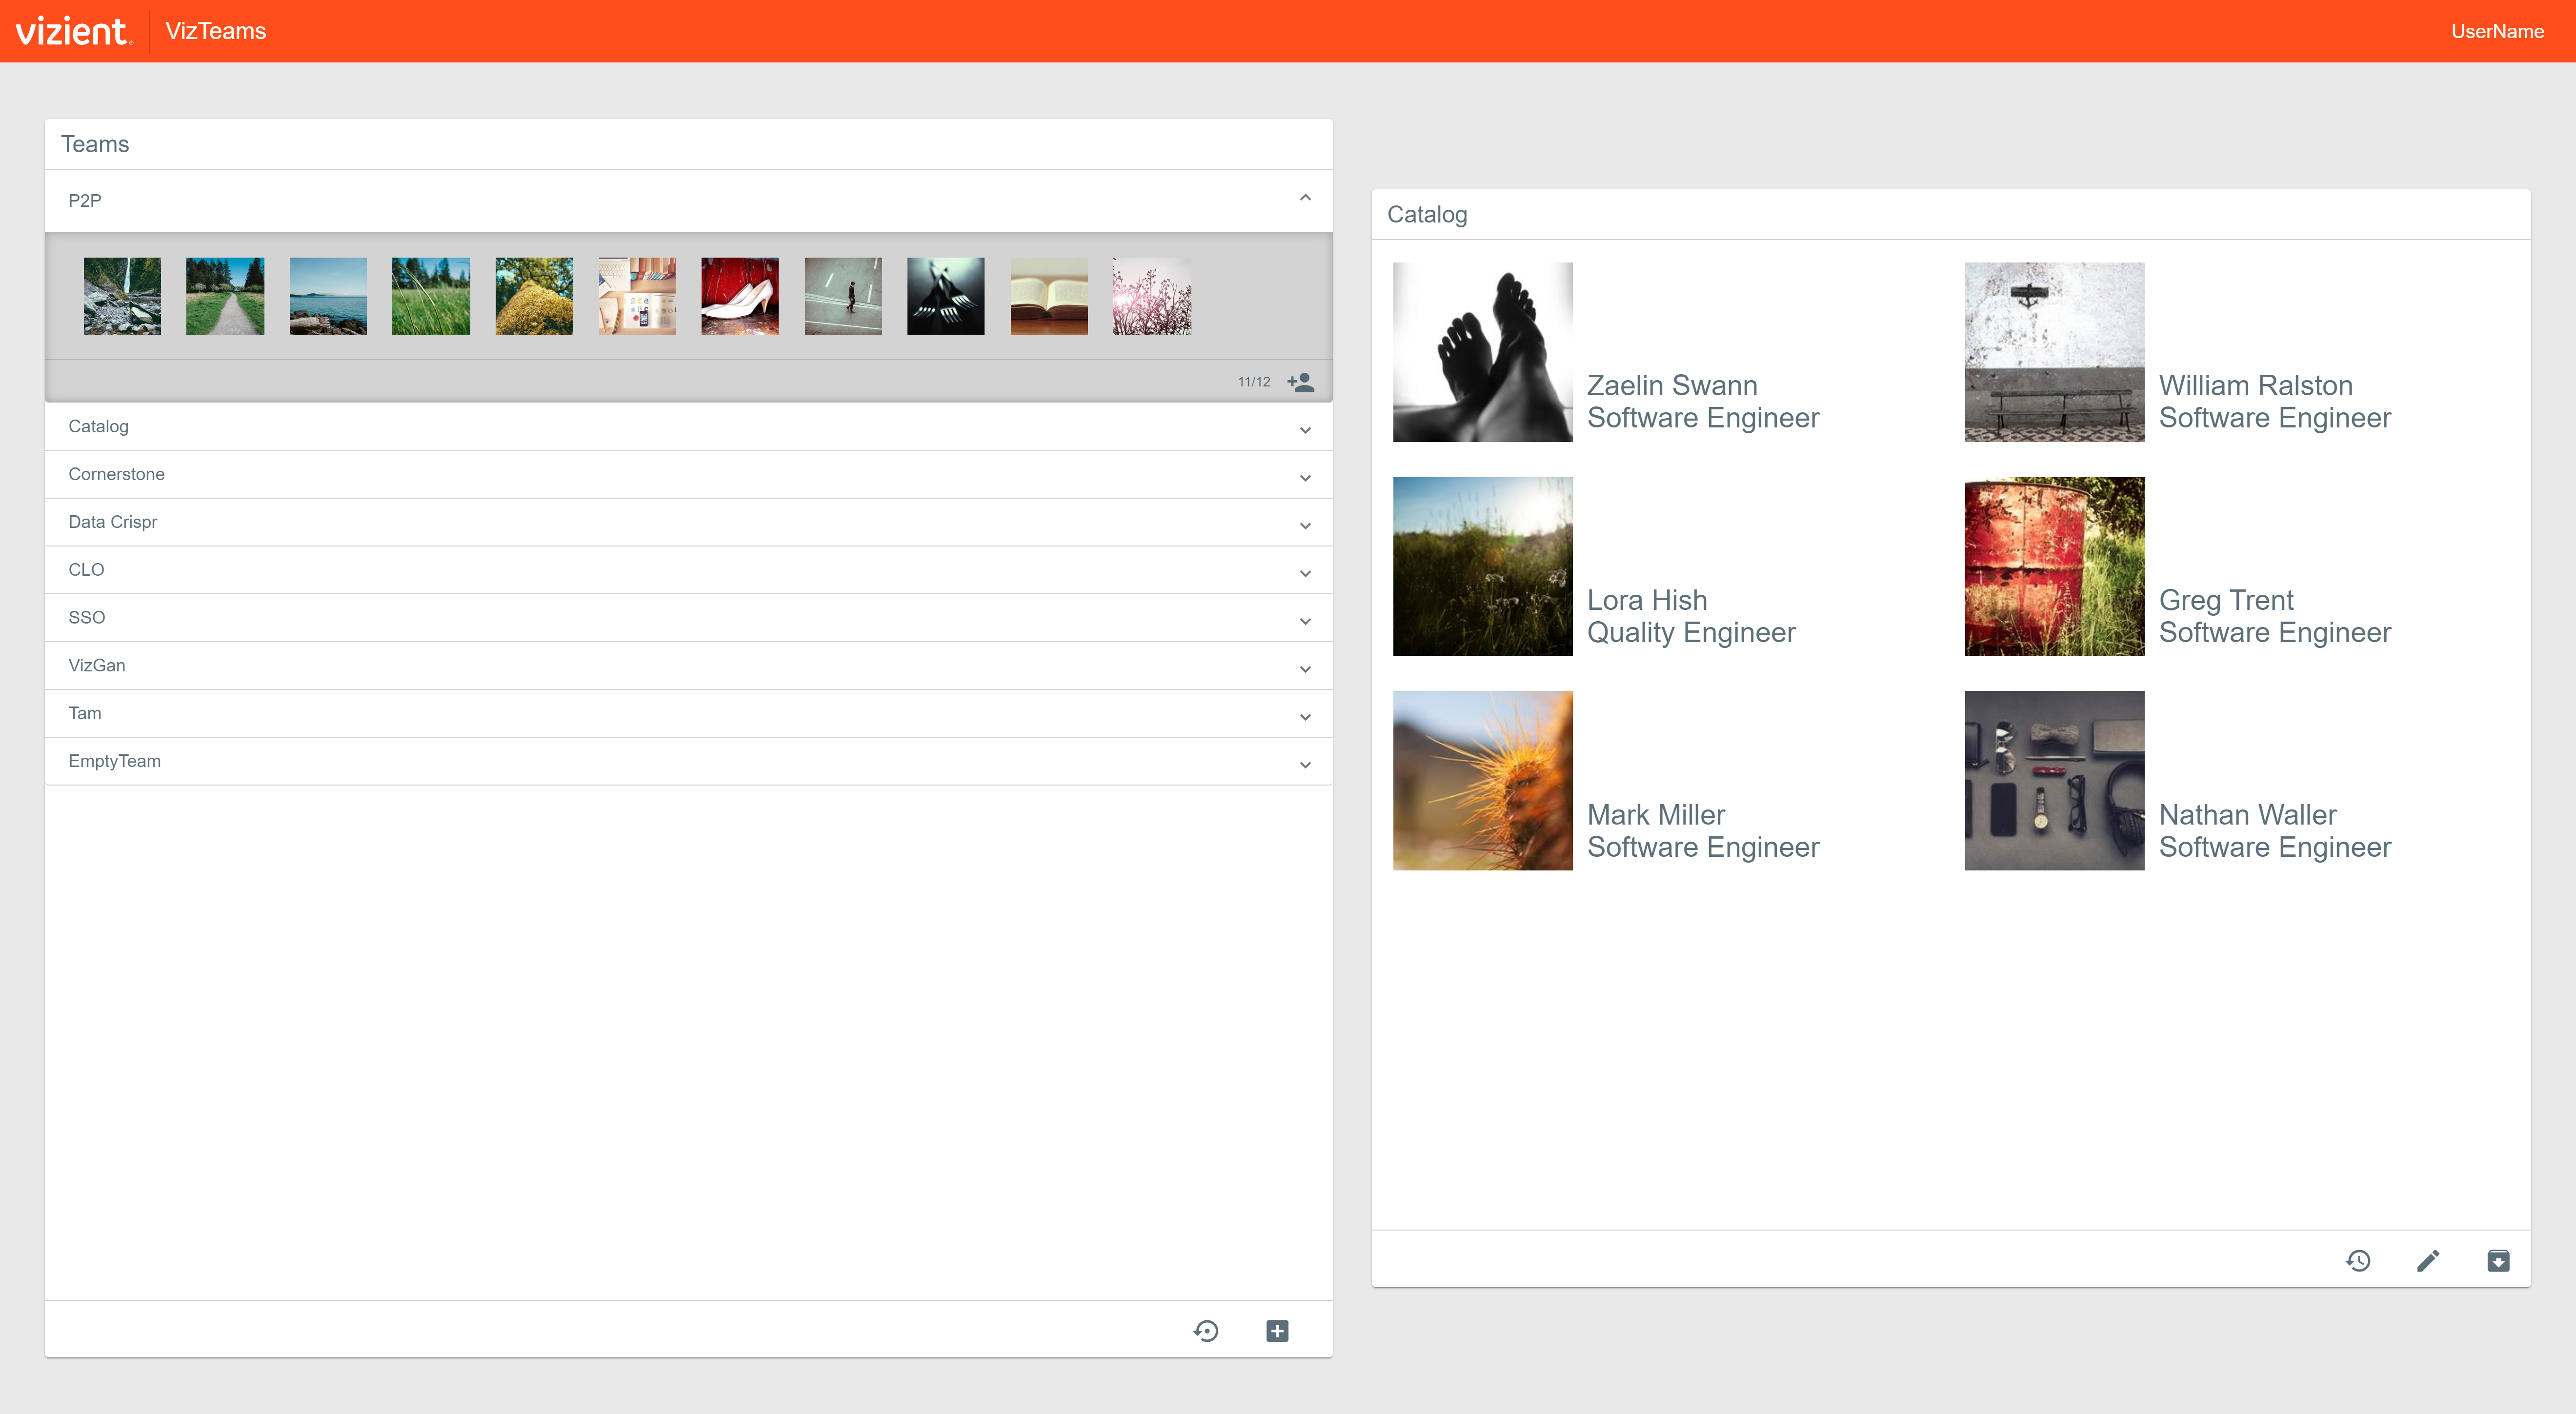The height and width of the screenshot is (1414, 2576).
Task: Select the pink blossoms member thumbnail
Action: click(x=1152, y=296)
